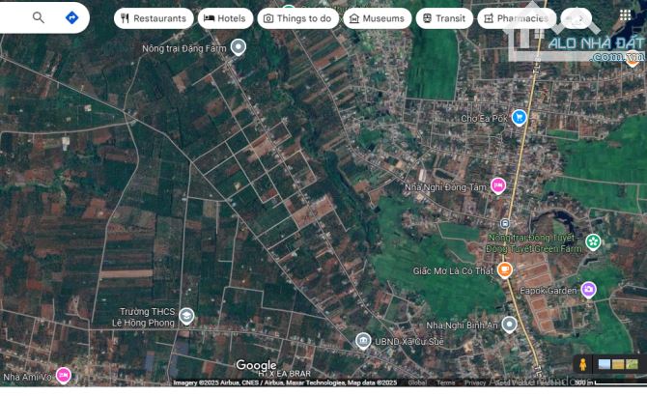Open the UBND Xã Cư Suê marker
Image resolution: width=647 pixels, height=396 pixels.
point(363,340)
